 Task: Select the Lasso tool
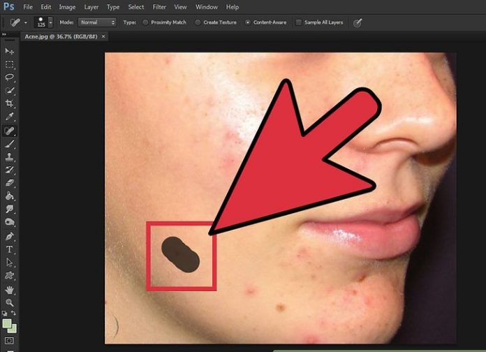click(10, 77)
